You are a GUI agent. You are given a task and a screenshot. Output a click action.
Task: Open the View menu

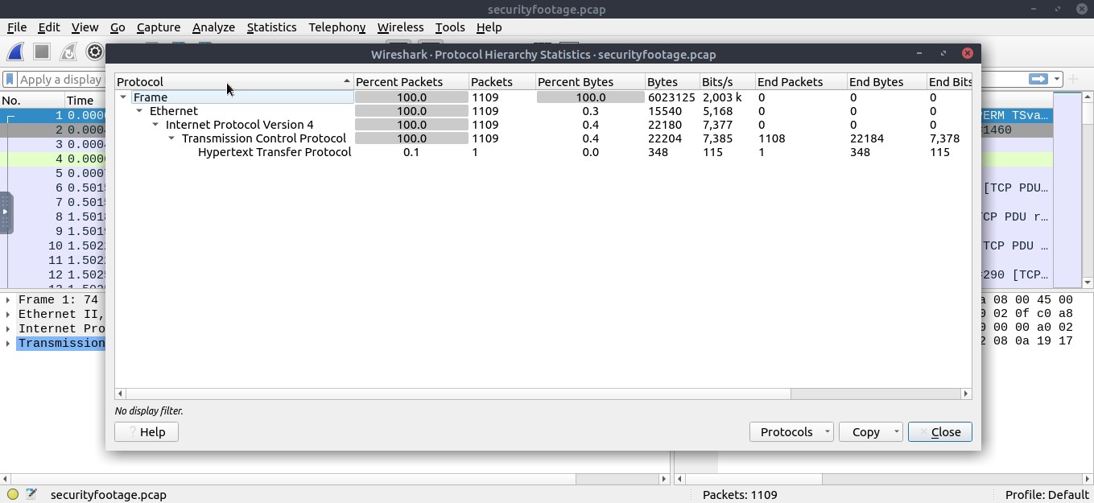(x=85, y=27)
